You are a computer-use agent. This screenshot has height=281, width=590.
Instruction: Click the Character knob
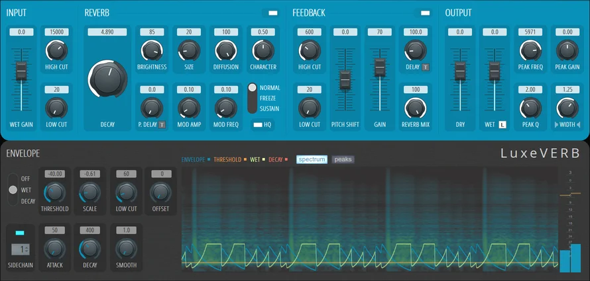[x=263, y=49]
